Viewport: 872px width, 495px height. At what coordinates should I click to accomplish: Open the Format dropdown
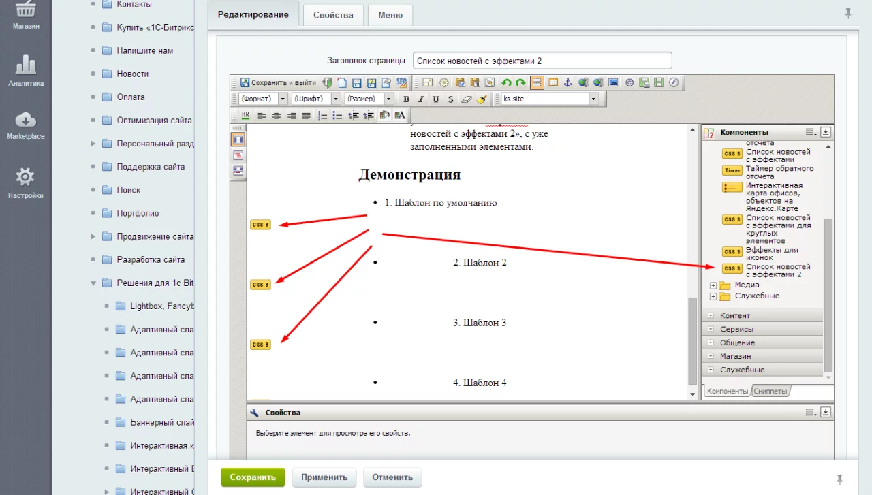(263, 99)
